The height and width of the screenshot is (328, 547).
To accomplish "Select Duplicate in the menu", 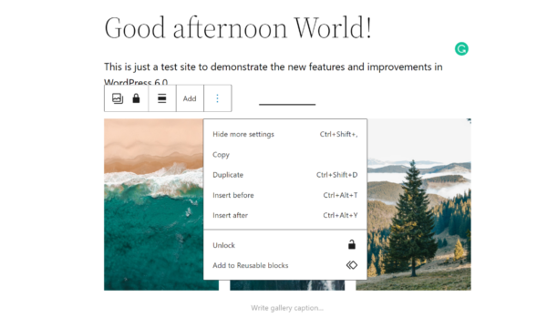I will [285, 175].
